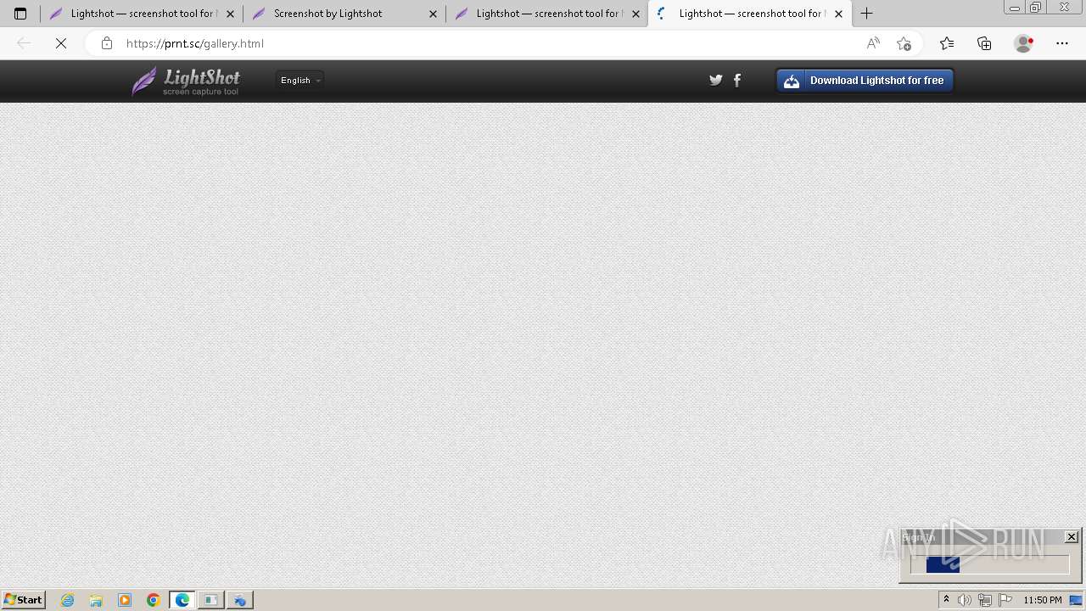Select Microsoft Edge taskbar button
This screenshot has width=1086, height=611.
click(182, 600)
